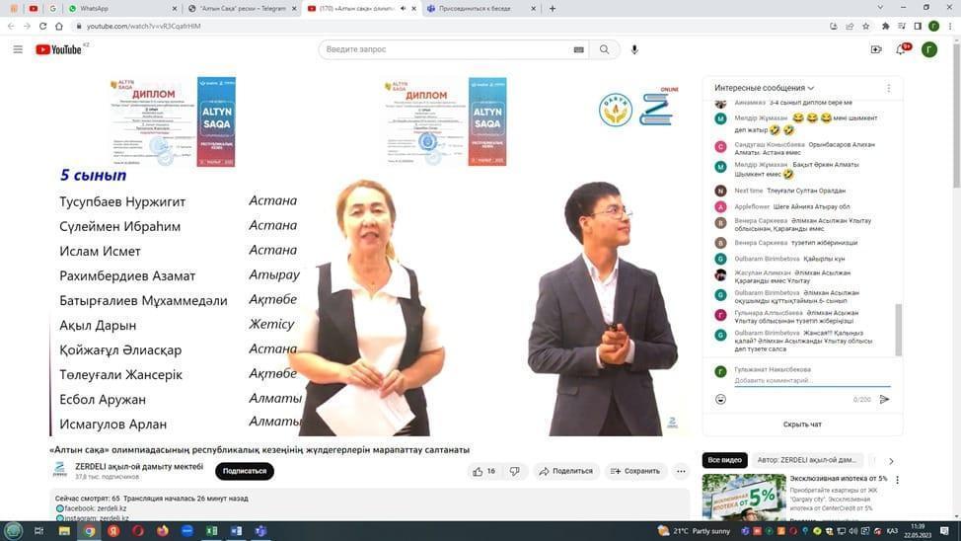
Task: Click the search magnifier button
Action: tap(604, 49)
